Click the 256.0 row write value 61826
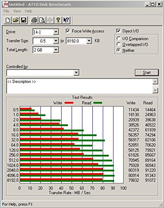 click(x=134, y=155)
